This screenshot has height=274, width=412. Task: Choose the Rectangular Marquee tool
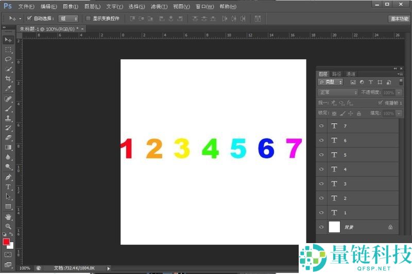(8, 49)
